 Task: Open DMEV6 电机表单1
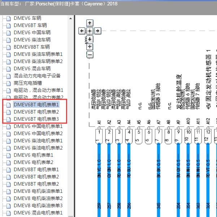[x=34, y=155]
